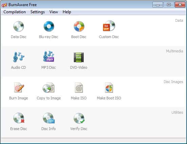Choose the MP3 Disc icon

(x=49, y=57)
